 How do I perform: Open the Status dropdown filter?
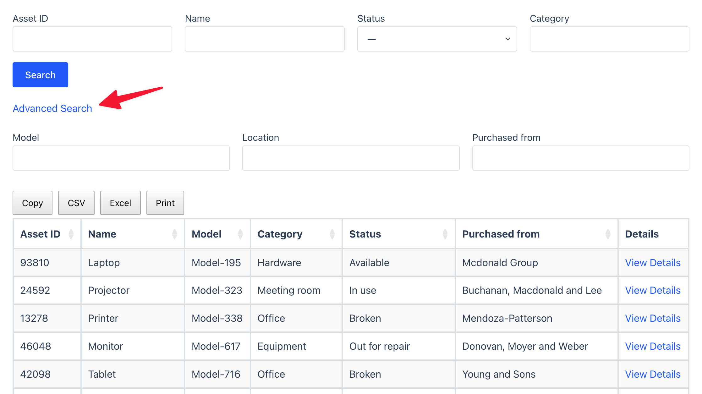437,39
